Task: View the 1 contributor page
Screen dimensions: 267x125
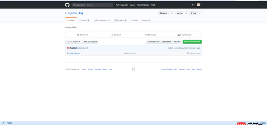Action: pos(185,35)
